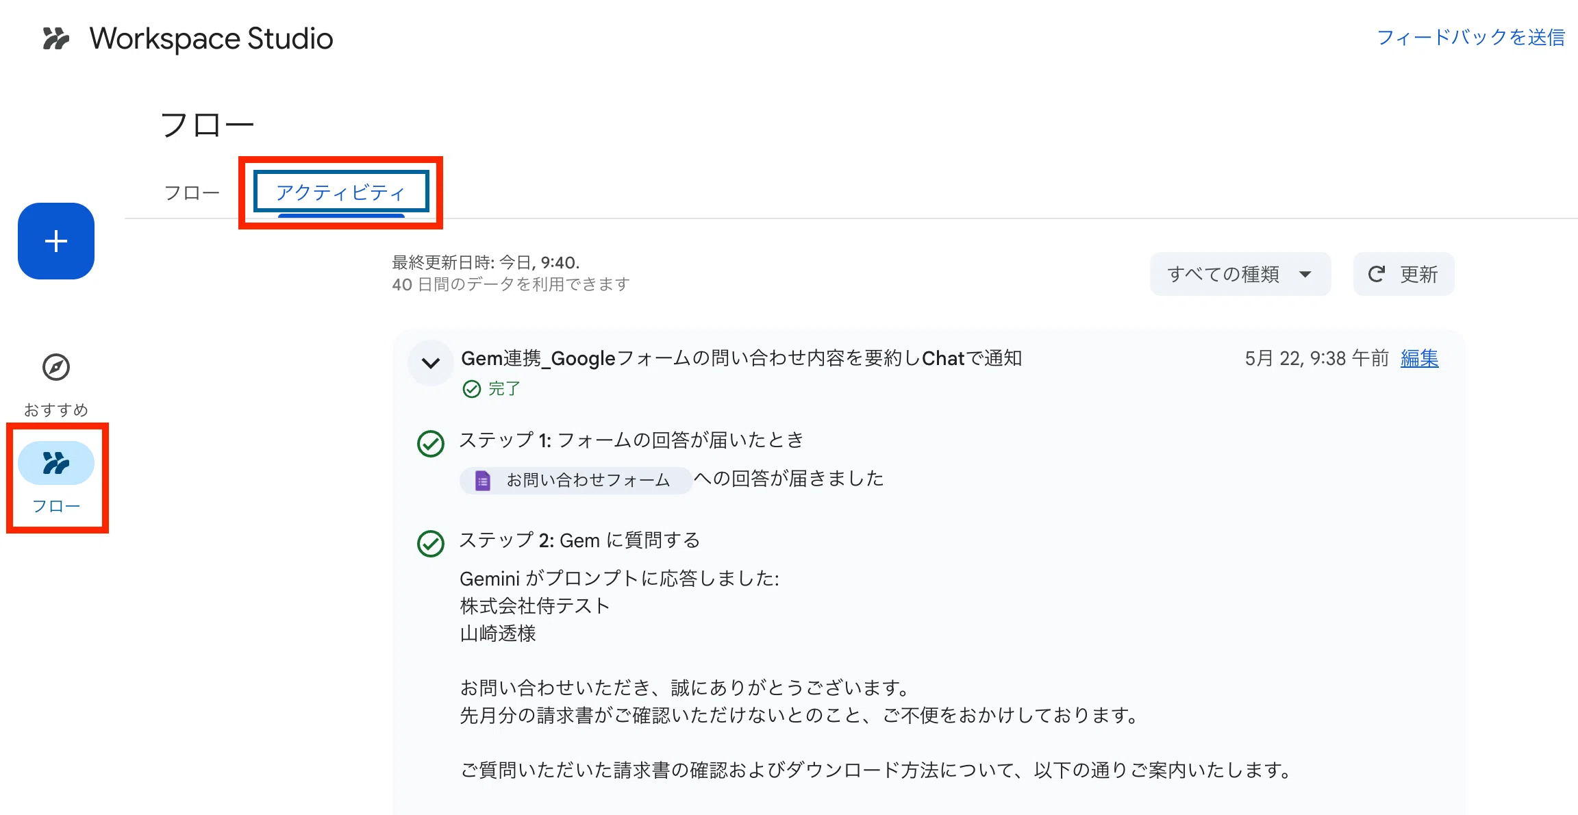Switch to the フロー tab
The height and width of the screenshot is (815, 1578).
[x=192, y=192]
